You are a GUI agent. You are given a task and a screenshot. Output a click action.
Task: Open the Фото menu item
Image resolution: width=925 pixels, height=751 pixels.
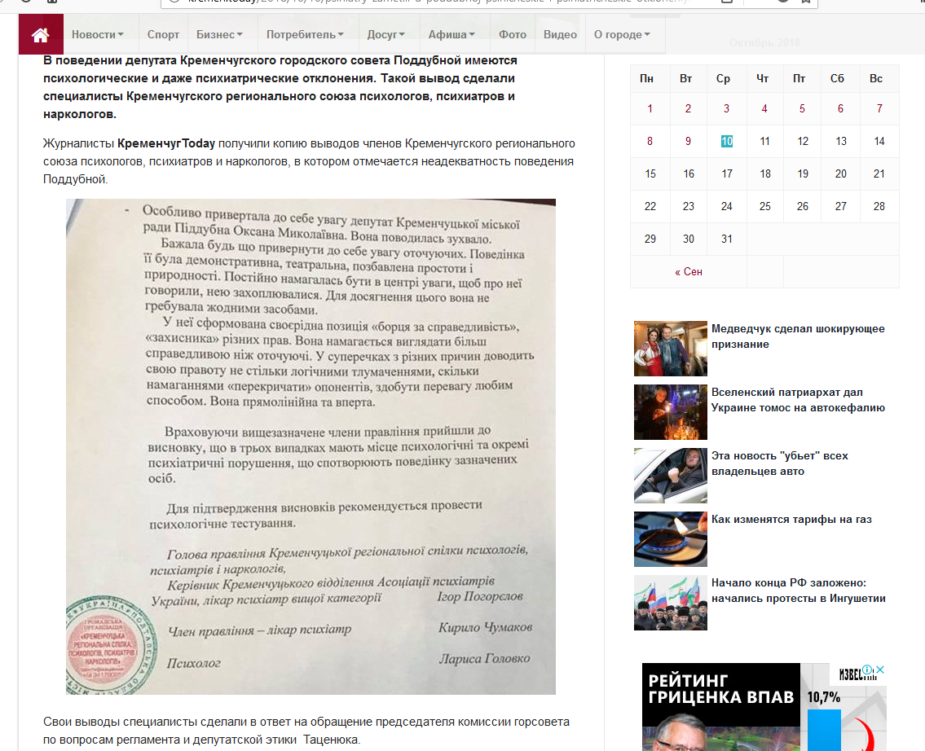tap(513, 35)
